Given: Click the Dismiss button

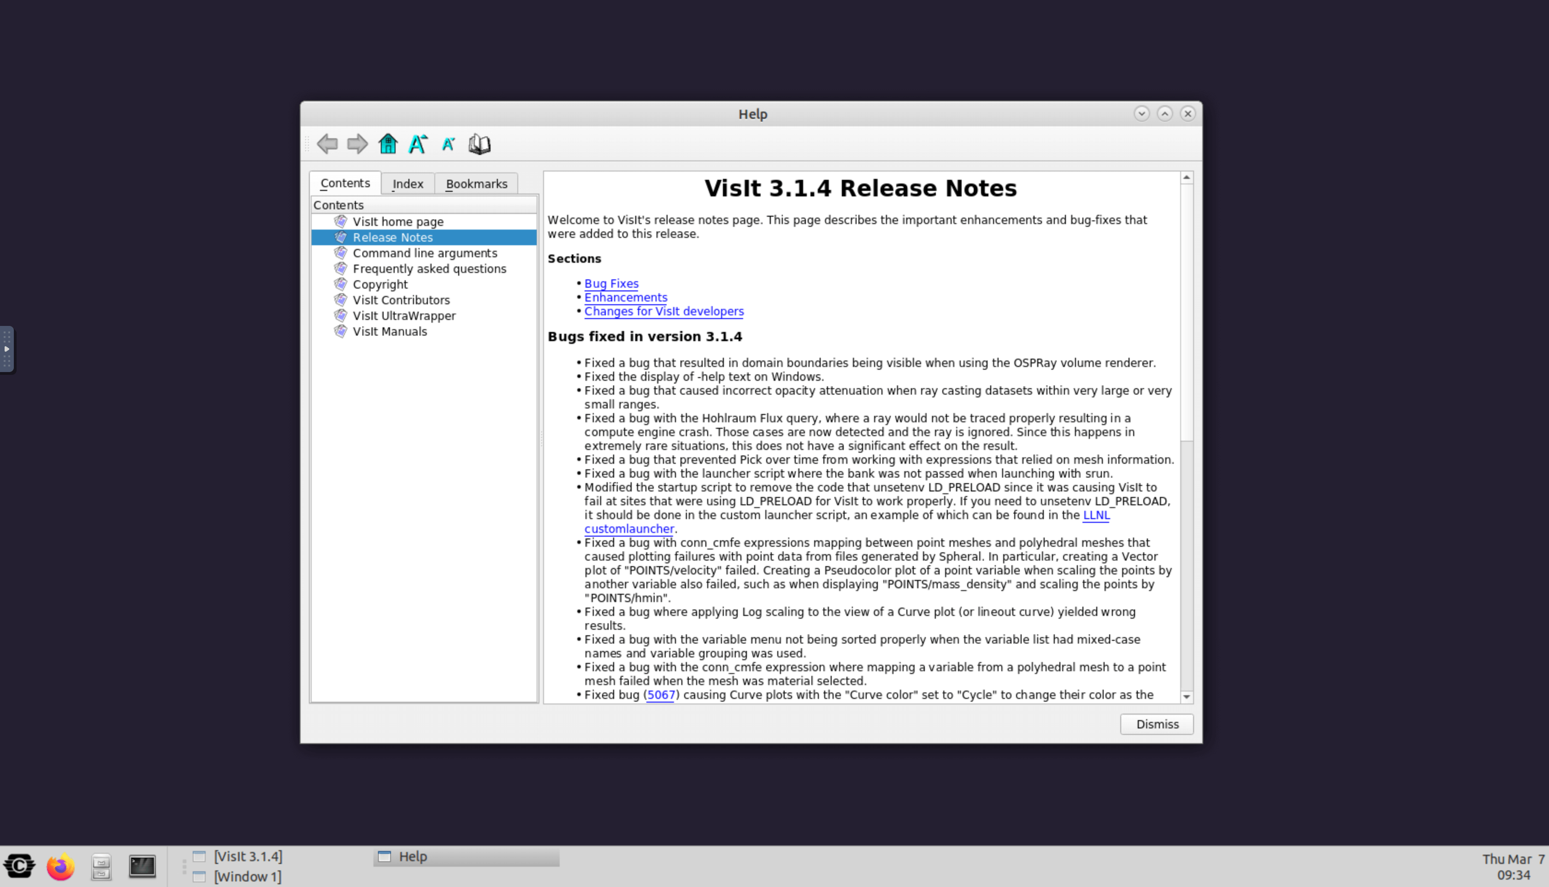Looking at the screenshot, I should coord(1156,724).
